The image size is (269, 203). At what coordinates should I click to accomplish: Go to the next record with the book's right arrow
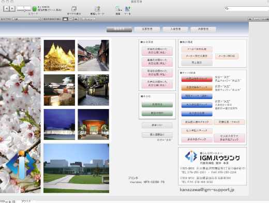[12, 8]
